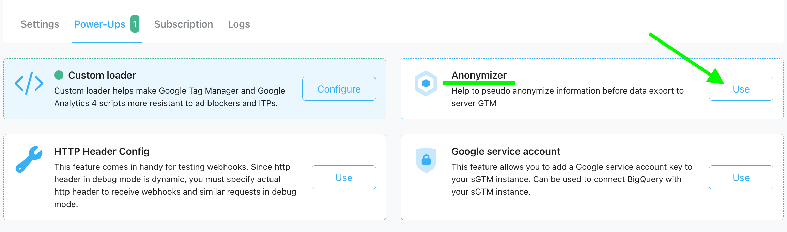
Task: Click the Anonymizer description about pseudo anonymize
Action: click(x=568, y=97)
